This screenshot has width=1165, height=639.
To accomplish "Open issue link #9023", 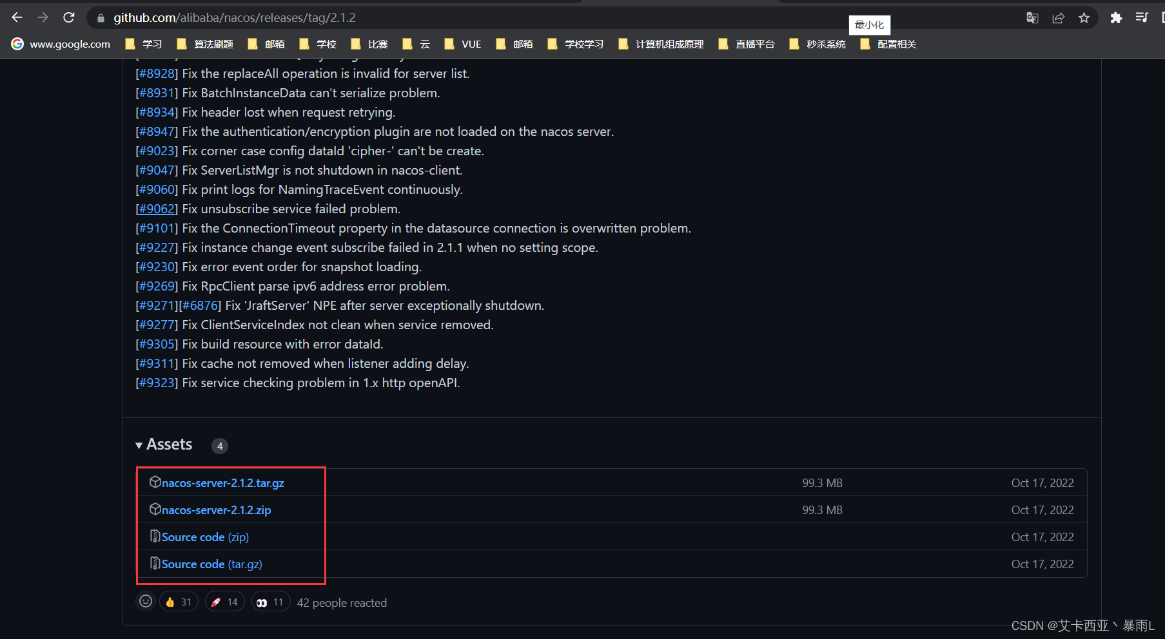I will (x=157, y=151).
